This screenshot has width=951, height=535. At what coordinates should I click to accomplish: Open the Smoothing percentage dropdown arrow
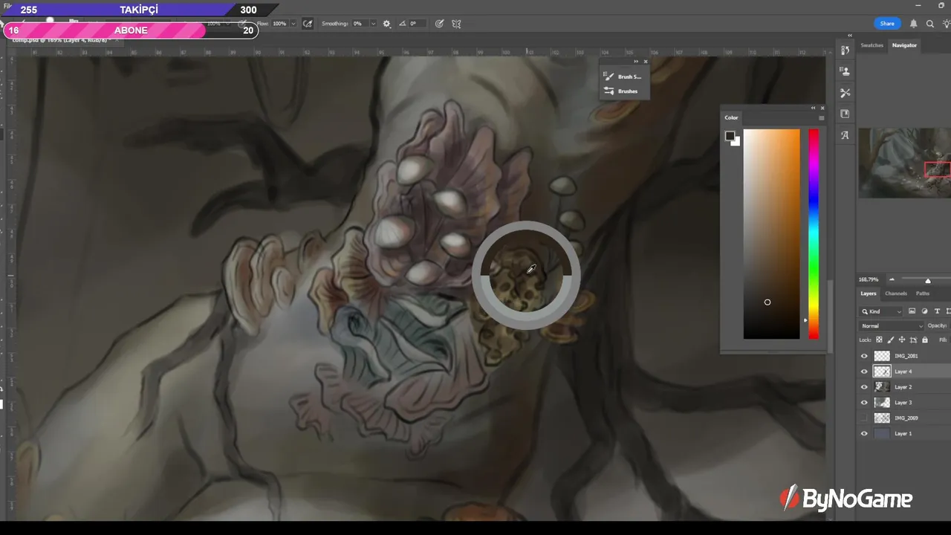[x=373, y=24]
